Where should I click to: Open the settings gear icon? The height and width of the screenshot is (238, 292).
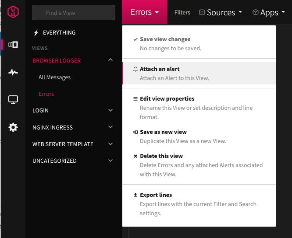[x=13, y=127]
